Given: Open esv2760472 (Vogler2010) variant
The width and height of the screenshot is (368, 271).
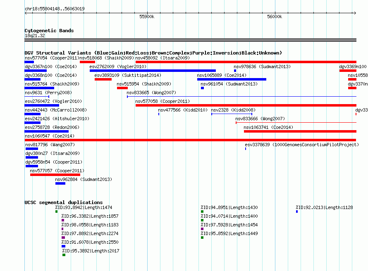Looking at the screenshot, I should point(53,101).
